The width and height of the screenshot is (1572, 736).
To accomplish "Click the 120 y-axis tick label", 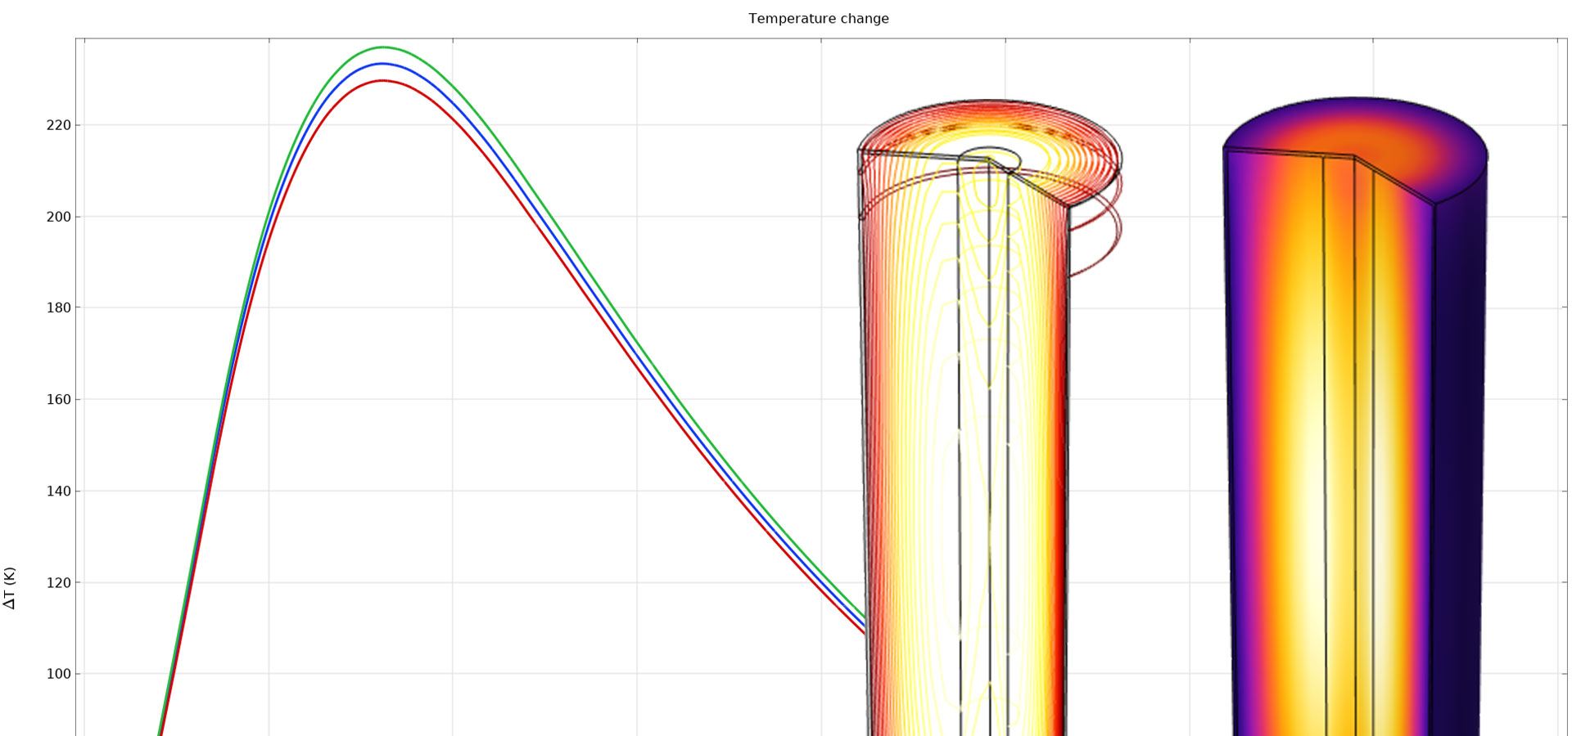I will pyautogui.click(x=59, y=583).
